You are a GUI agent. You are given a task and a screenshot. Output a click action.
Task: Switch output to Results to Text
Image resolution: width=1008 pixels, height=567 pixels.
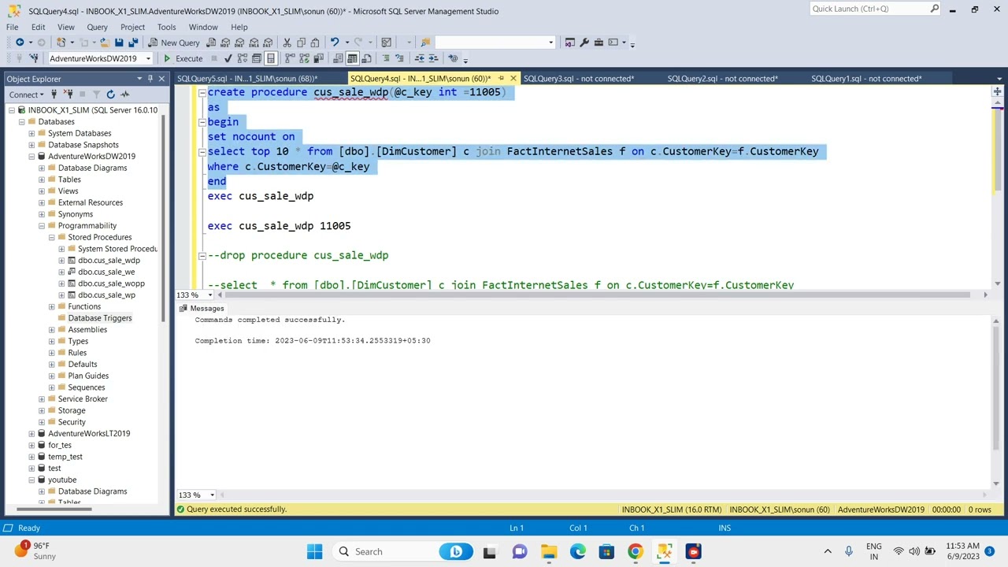(x=338, y=58)
